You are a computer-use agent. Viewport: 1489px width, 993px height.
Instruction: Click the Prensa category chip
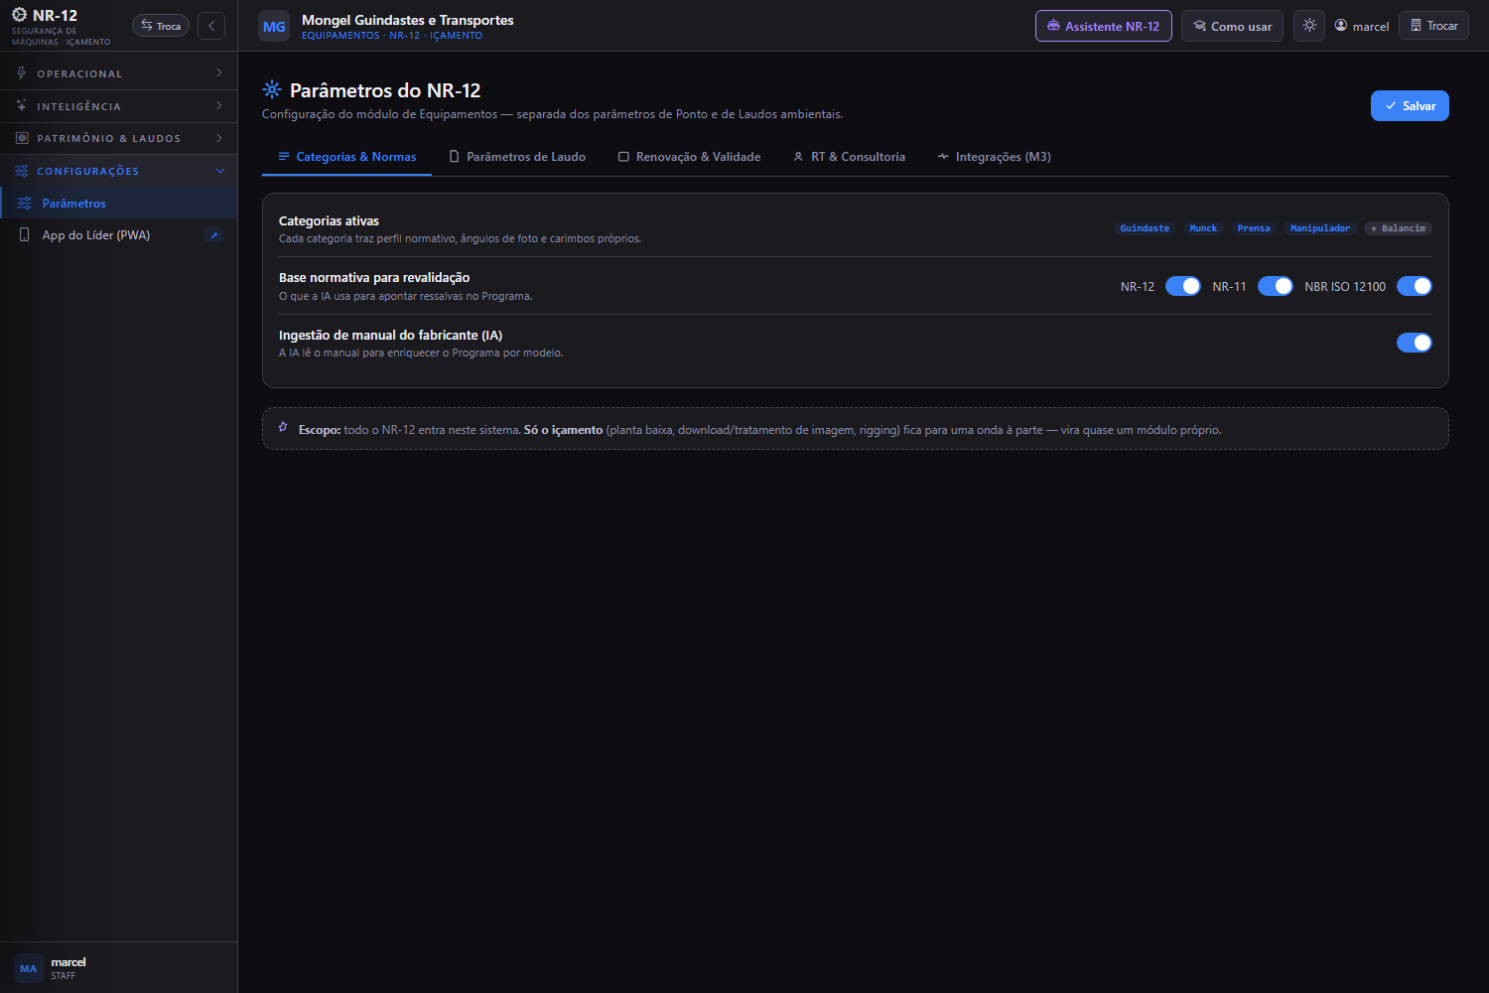[1254, 228]
